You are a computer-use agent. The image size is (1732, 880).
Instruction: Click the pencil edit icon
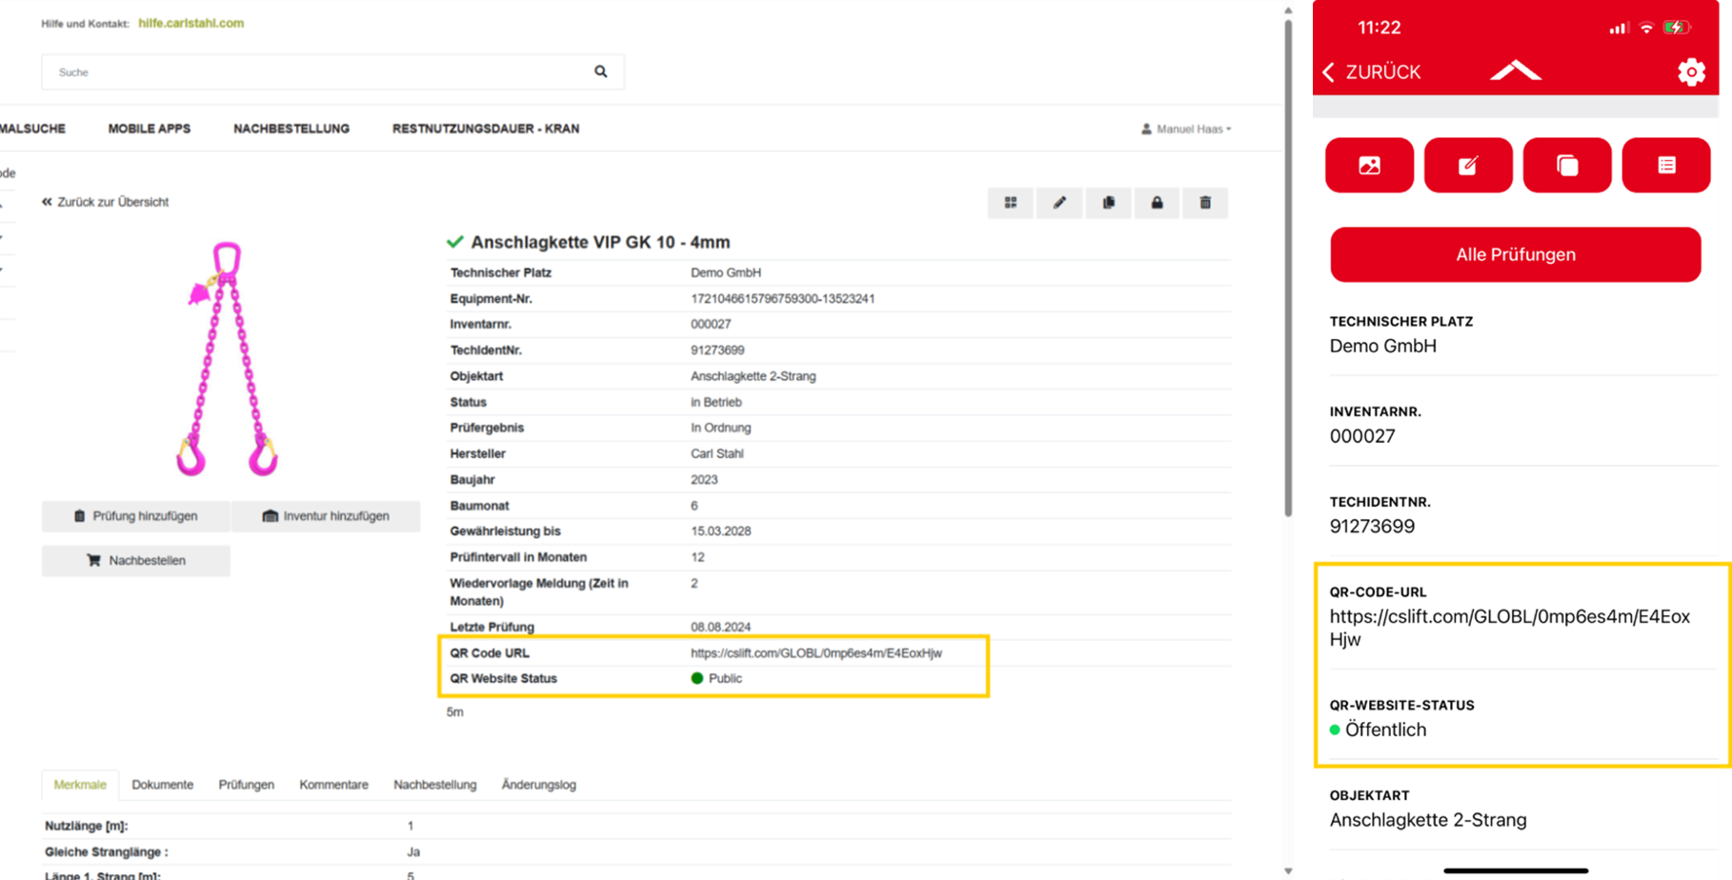tap(1059, 203)
